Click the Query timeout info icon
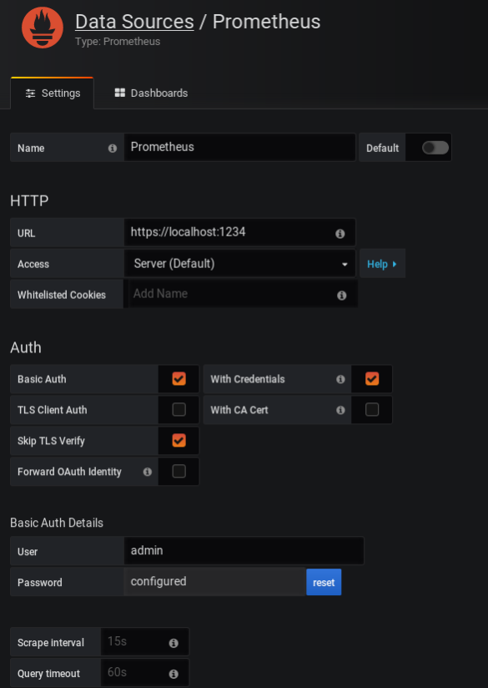Viewport: 488px width, 688px height. [x=174, y=674]
